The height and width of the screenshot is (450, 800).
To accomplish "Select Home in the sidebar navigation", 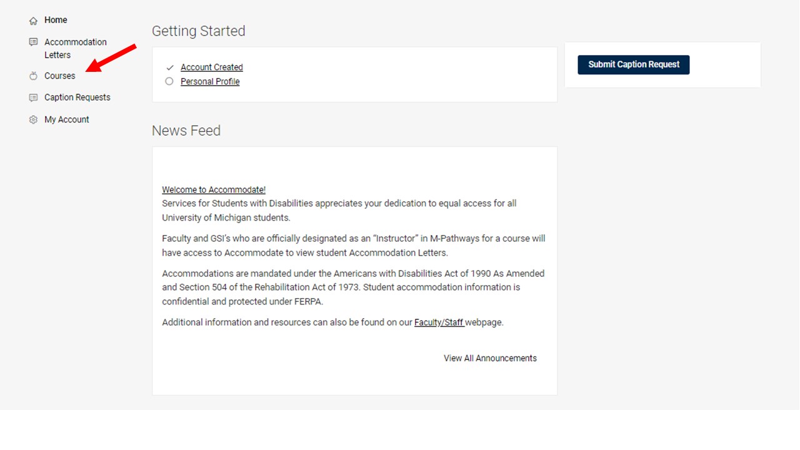I will [56, 20].
